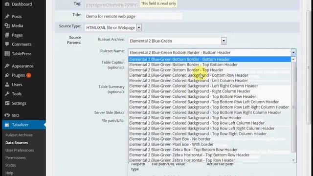The width and height of the screenshot is (313, 176).
Task: Click the Media icon in sidebar
Action: (x=7, y=25)
